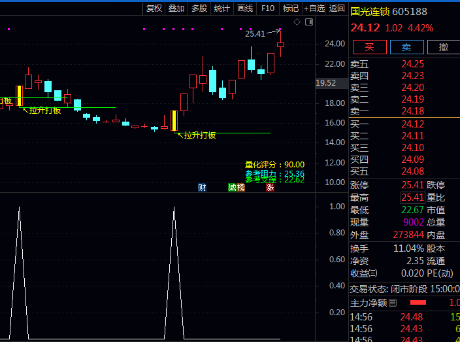This screenshot has width=460, height=342.
Task: Open the 涨 limit-up marker icon
Action: coord(271,187)
